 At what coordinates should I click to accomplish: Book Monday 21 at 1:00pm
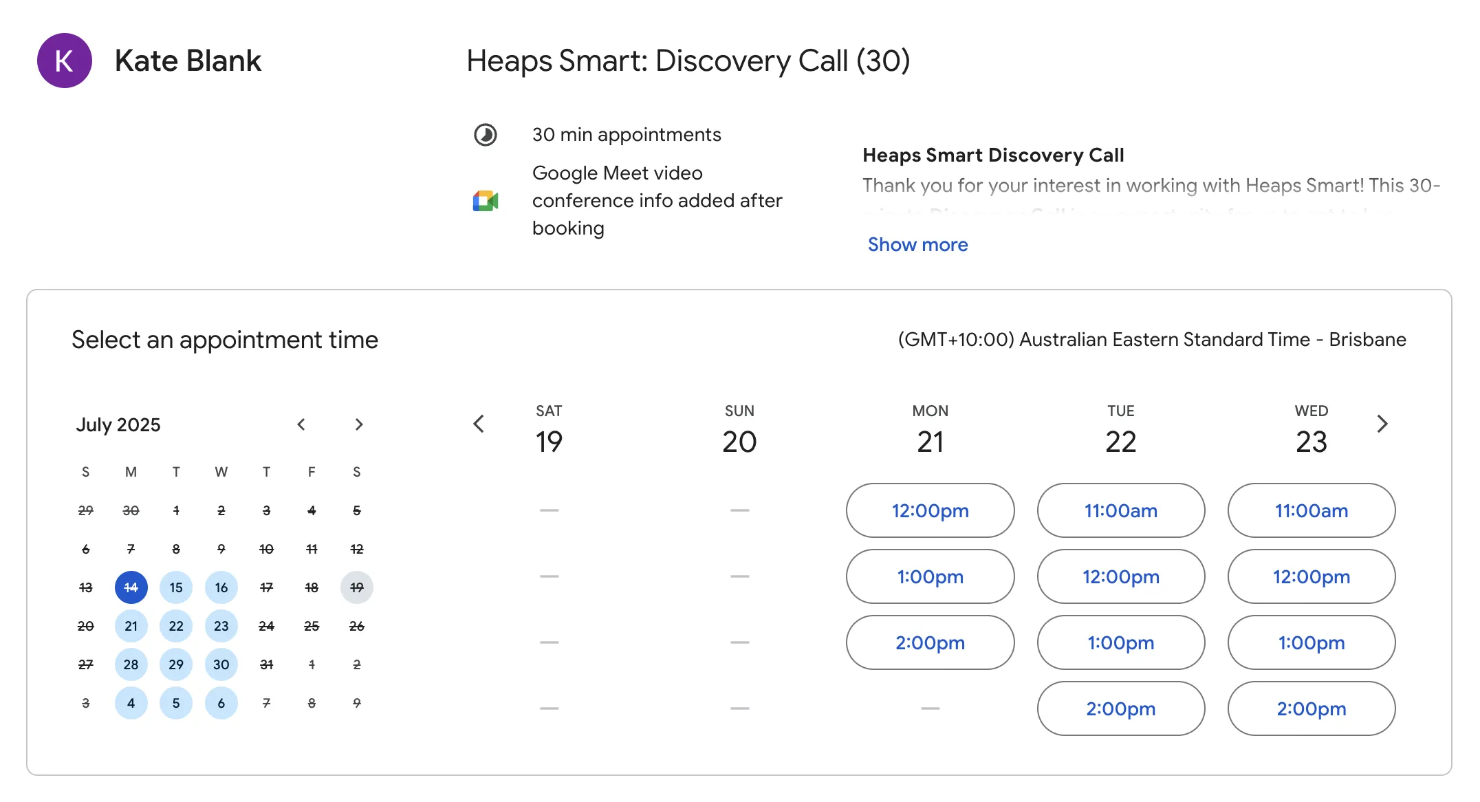(930, 576)
